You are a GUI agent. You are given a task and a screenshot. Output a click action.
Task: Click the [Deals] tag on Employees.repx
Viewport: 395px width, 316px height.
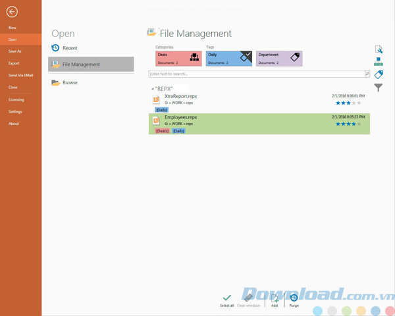162,131
